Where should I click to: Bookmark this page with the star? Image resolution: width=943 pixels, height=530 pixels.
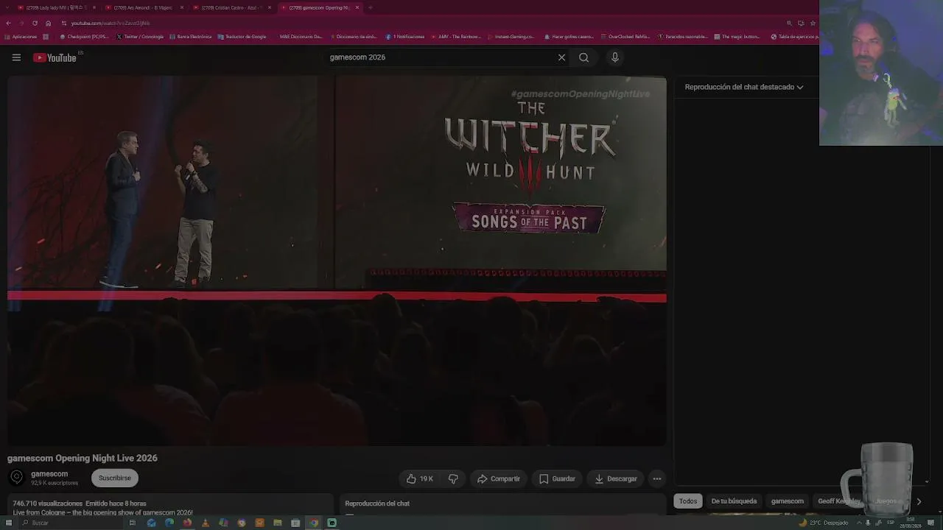pyautogui.click(x=813, y=23)
